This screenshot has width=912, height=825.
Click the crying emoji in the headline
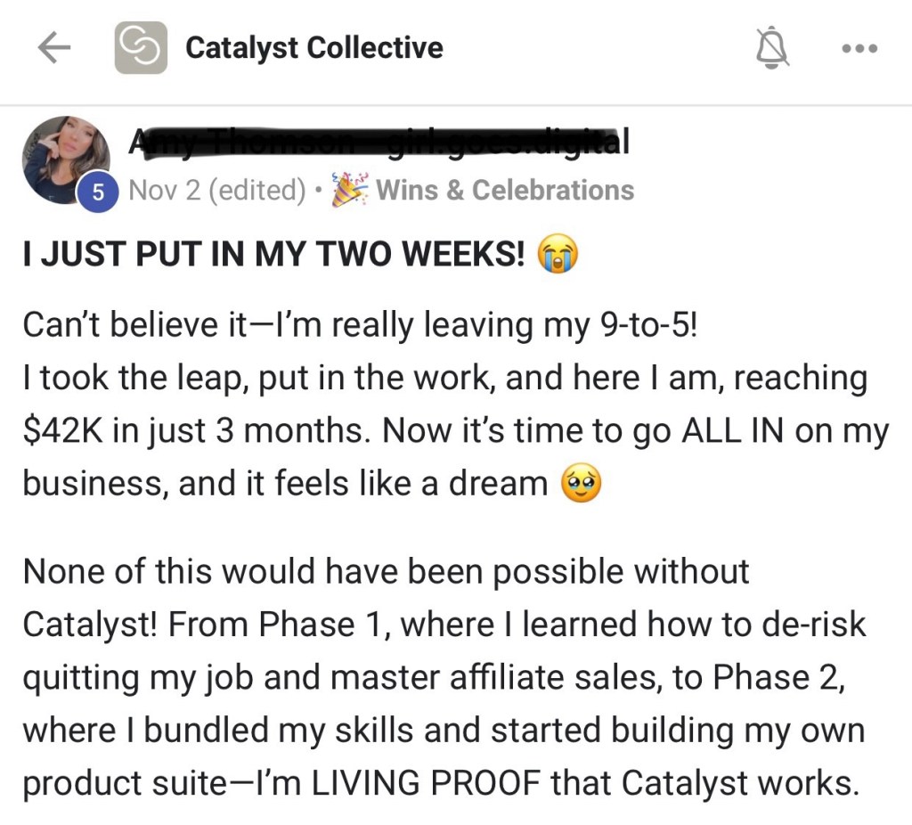(558, 256)
